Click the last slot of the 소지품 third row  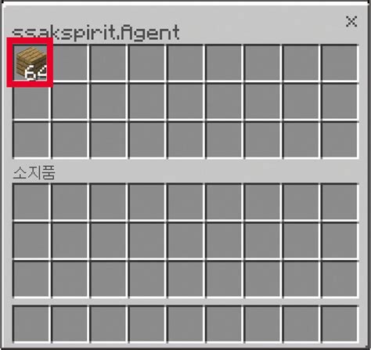click(x=339, y=279)
